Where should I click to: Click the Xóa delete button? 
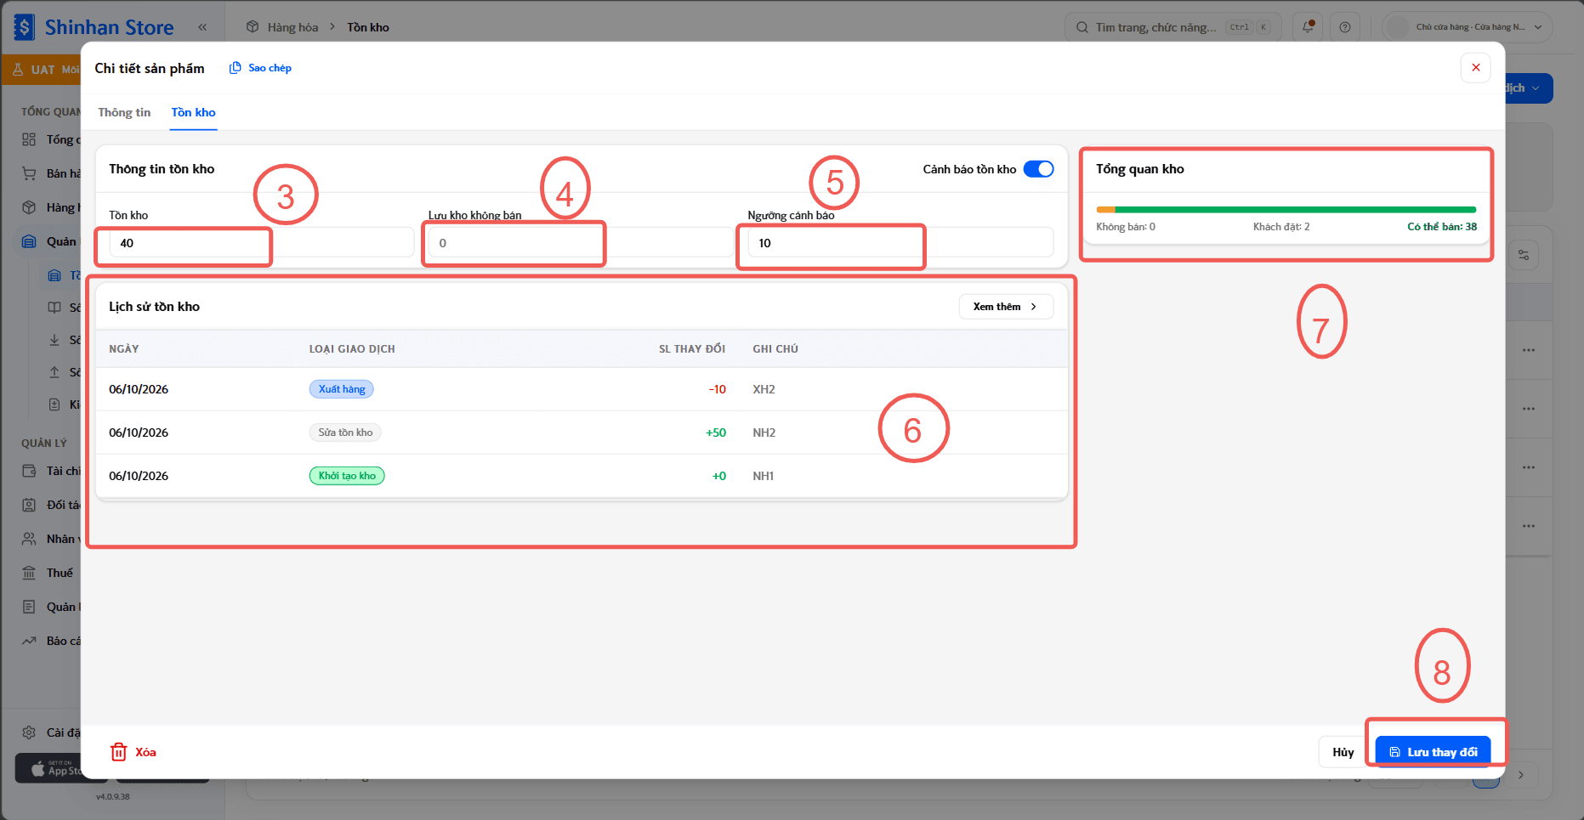click(133, 752)
